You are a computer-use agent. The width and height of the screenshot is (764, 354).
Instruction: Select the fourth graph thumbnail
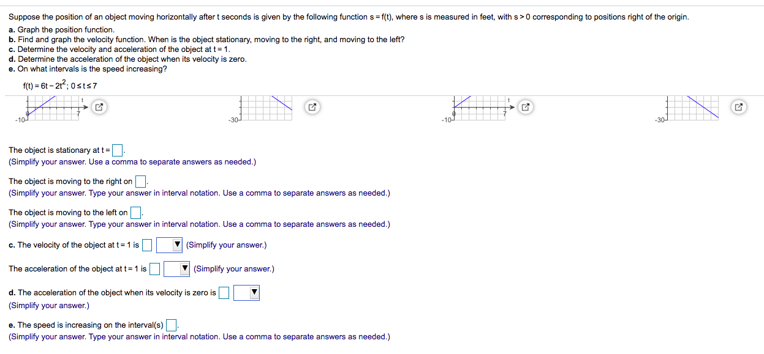[x=692, y=109]
